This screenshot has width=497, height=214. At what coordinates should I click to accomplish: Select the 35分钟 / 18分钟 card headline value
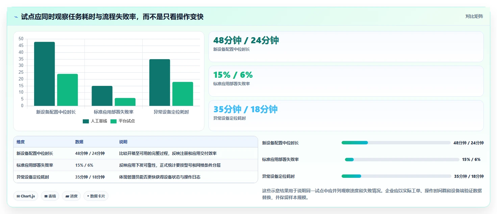[x=245, y=109]
